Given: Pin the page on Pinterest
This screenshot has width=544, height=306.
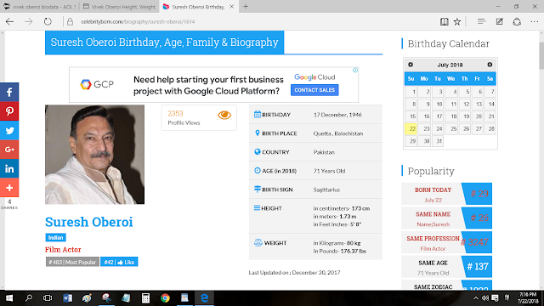Looking at the screenshot, I should tap(9, 111).
